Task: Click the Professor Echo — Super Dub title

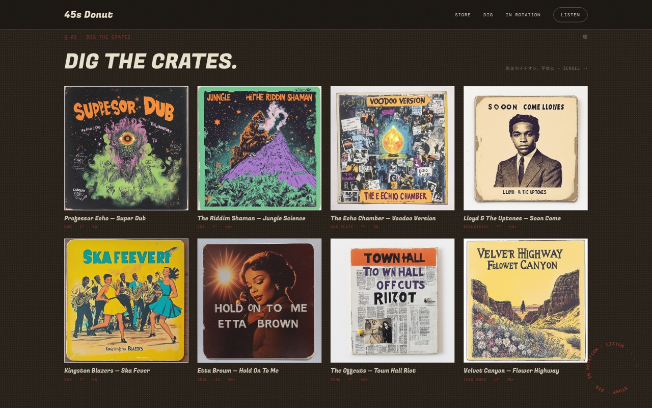Action: [x=105, y=218]
